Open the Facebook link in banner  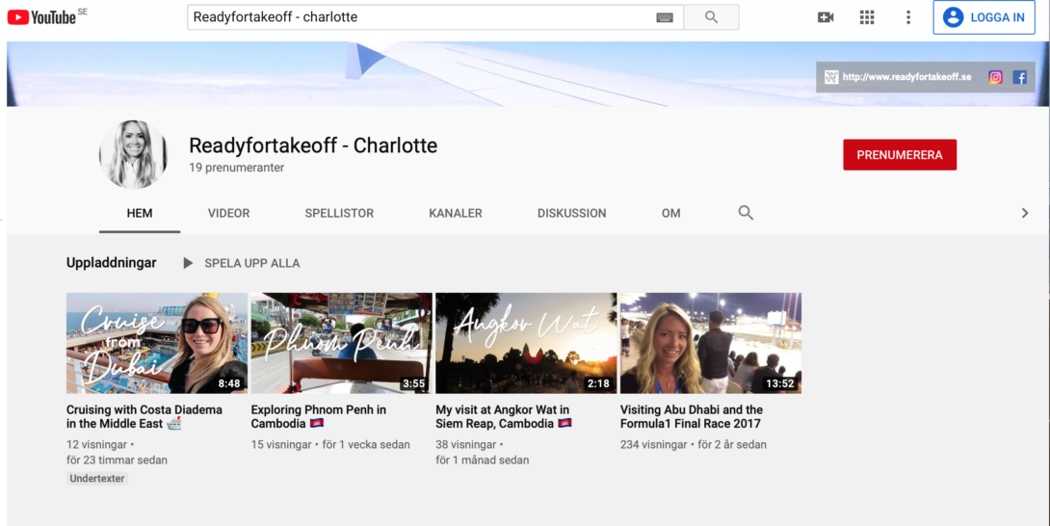[1019, 77]
